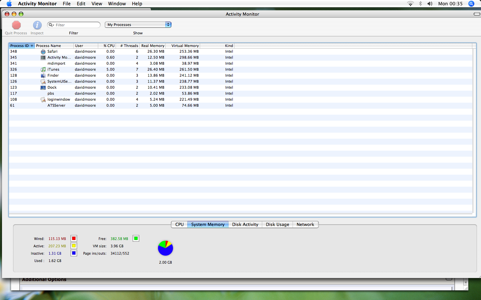
Task: Click the red Wired memory color swatch
Action: point(74,238)
